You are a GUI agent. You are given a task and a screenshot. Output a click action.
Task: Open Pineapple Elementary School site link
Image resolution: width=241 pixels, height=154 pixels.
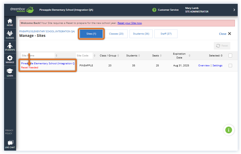coord(48,63)
